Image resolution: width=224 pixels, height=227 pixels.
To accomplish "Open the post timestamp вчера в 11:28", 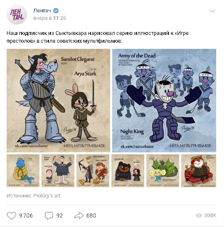I will tap(50, 18).
